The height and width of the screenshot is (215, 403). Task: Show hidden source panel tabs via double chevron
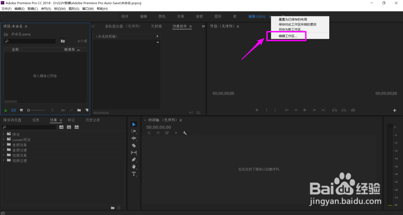pyautogui.click(x=203, y=26)
